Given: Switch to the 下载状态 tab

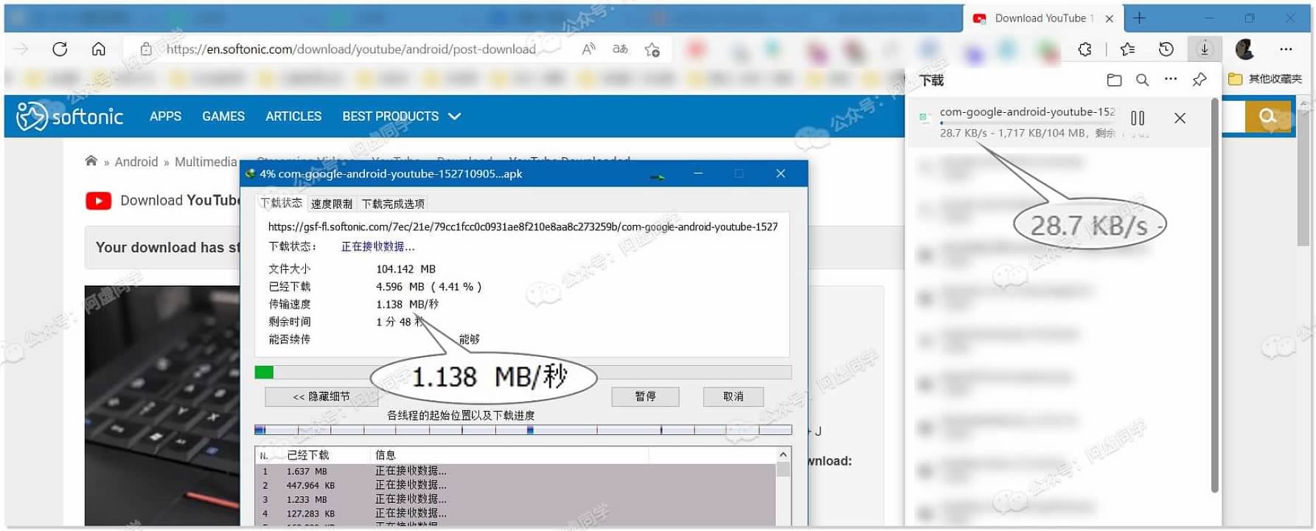Looking at the screenshot, I should 281,204.
